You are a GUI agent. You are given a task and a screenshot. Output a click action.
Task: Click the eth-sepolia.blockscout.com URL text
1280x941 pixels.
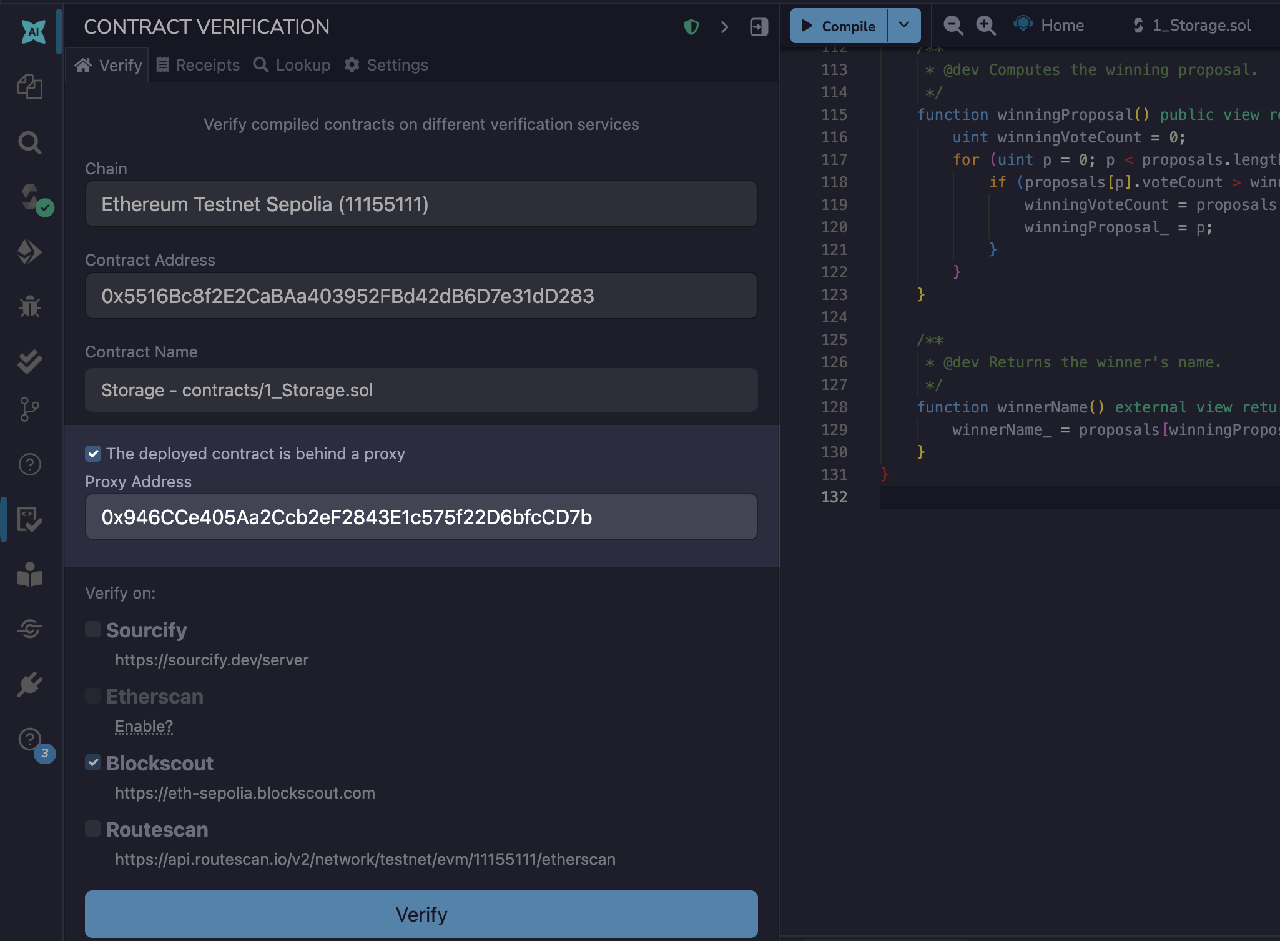tap(245, 793)
